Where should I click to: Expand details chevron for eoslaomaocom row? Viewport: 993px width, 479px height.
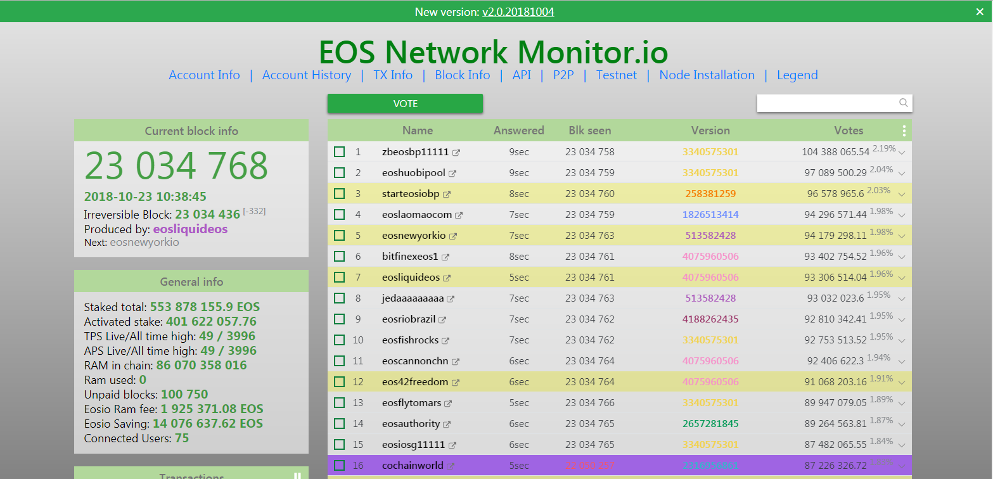pyautogui.click(x=902, y=215)
